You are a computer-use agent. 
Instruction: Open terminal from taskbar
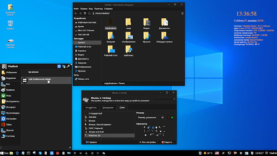tap(29, 153)
